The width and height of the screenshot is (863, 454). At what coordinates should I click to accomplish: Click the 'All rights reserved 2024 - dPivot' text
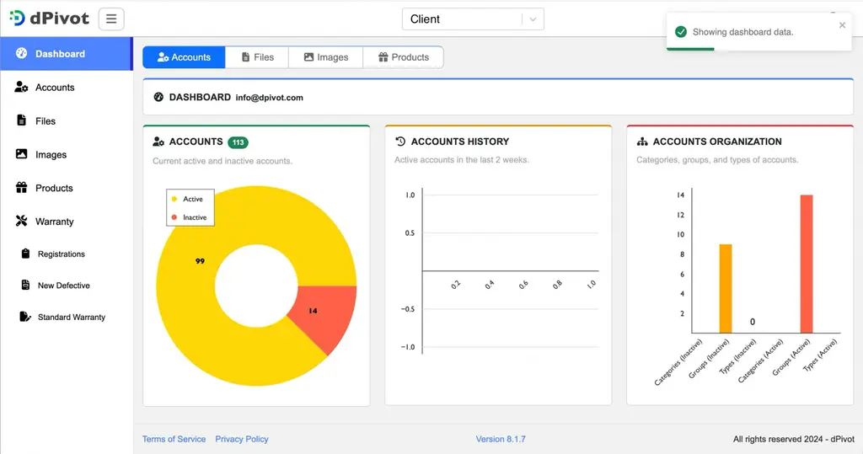(x=794, y=439)
